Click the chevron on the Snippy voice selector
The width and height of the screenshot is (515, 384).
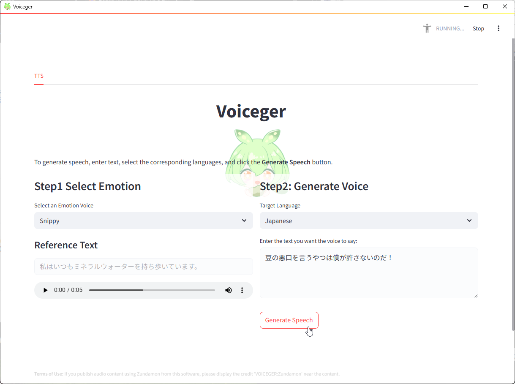coord(244,221)
